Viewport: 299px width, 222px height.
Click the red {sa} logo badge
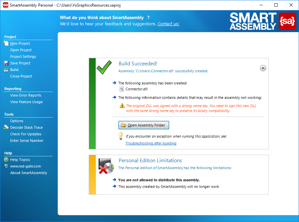(x=287, y=21)
